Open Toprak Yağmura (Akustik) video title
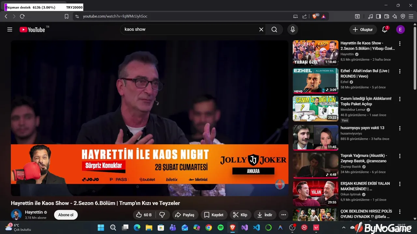The width and height of the screenshot is (417, 234). coord(364,158)
